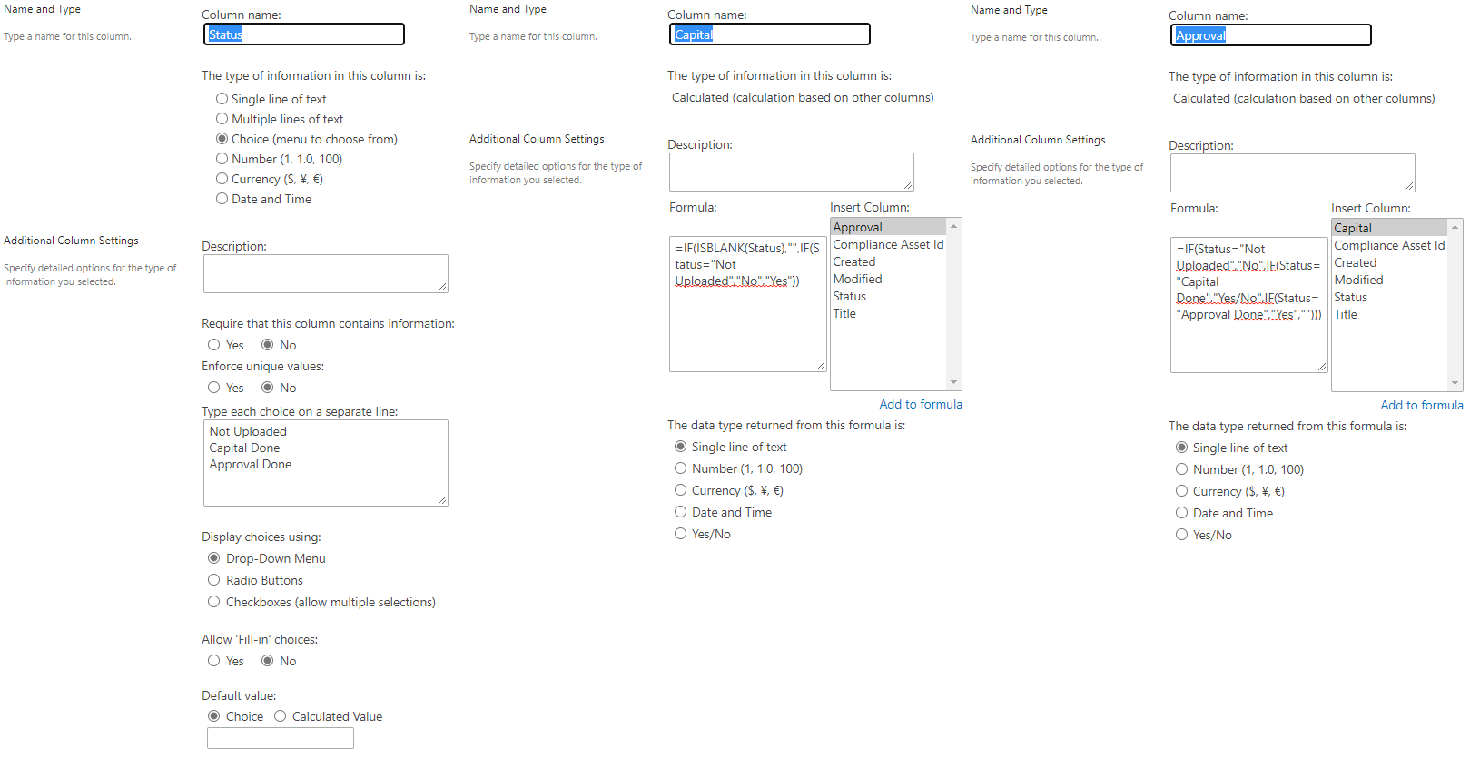Select Modified in Approval's Insert Column list
The height and width of the screenshot is (758, 1470).
click(x=1389, y=280)
